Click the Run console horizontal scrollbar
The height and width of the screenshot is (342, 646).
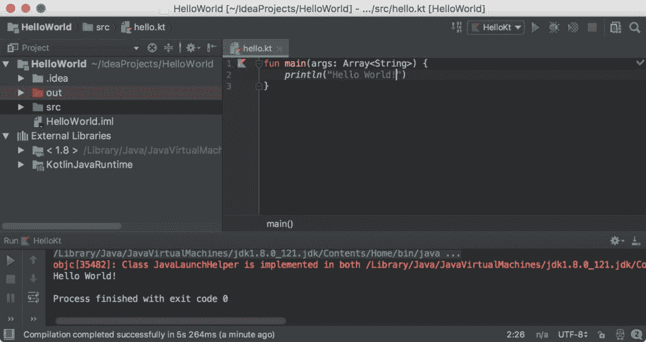[170, 321]
